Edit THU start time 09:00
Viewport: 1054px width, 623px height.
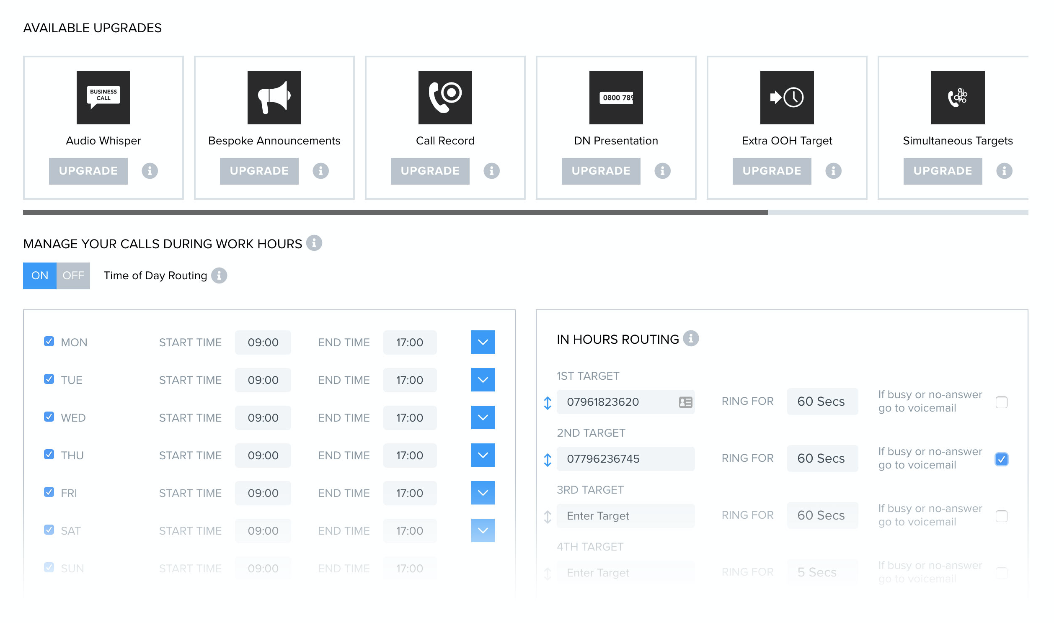pyautogui.click(x=263, y=456)
